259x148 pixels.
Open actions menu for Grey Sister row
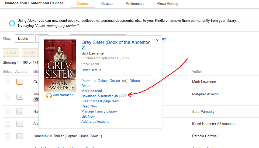coord(20,82)
